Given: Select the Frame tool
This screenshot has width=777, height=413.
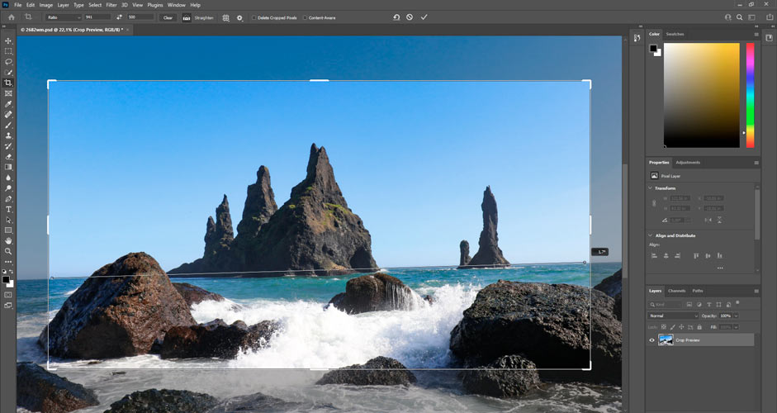Looking at the screenshot, I should [8, 93].
